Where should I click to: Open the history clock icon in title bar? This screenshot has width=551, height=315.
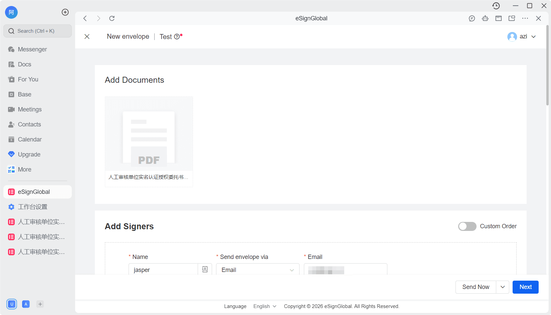[496, 6]
